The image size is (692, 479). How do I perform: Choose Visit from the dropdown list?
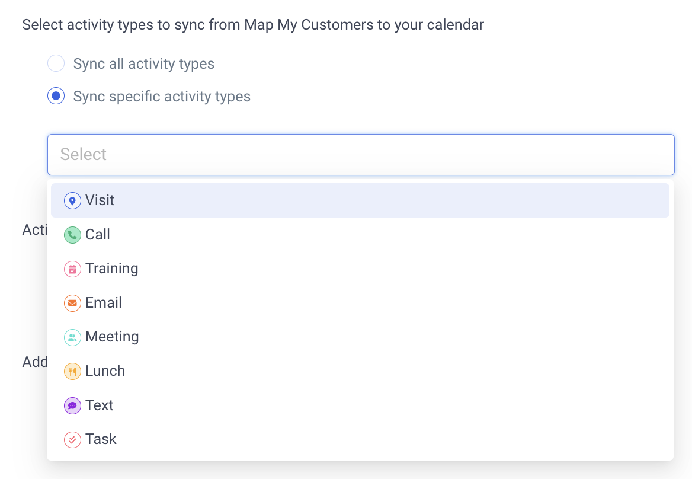click(360, 200)
